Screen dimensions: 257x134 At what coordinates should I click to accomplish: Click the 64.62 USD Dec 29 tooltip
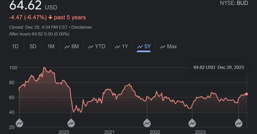point(219,67)
